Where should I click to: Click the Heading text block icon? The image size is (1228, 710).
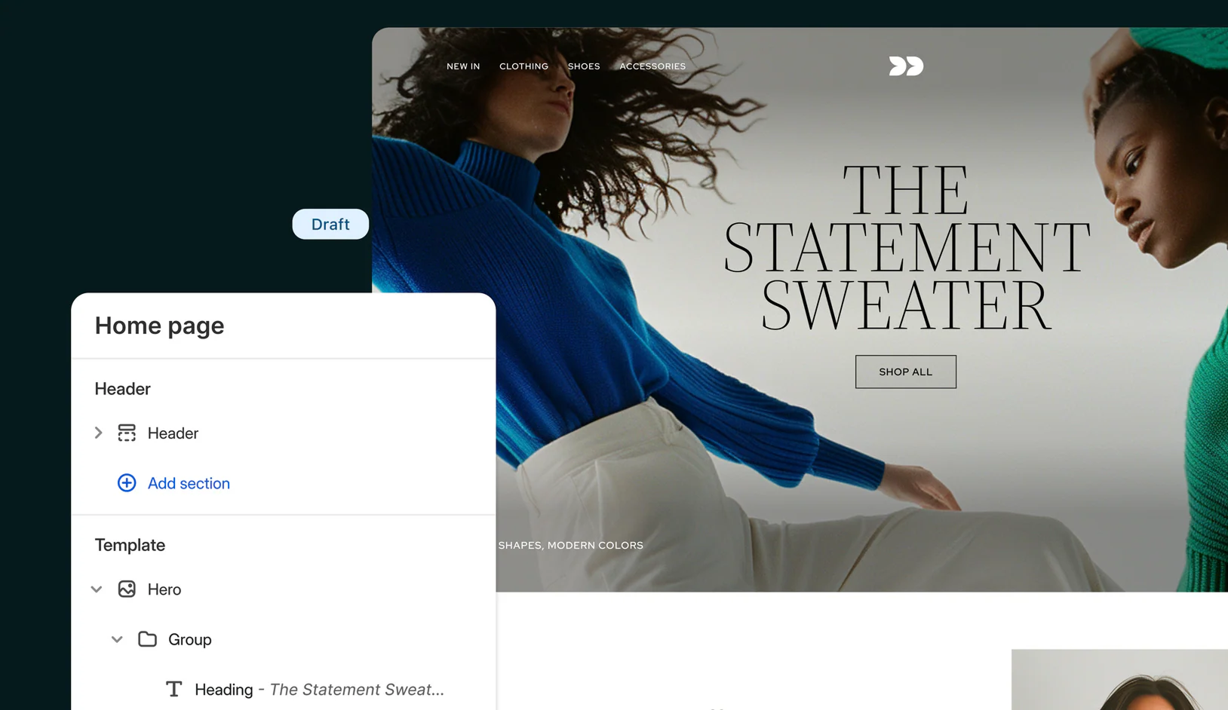174,689
